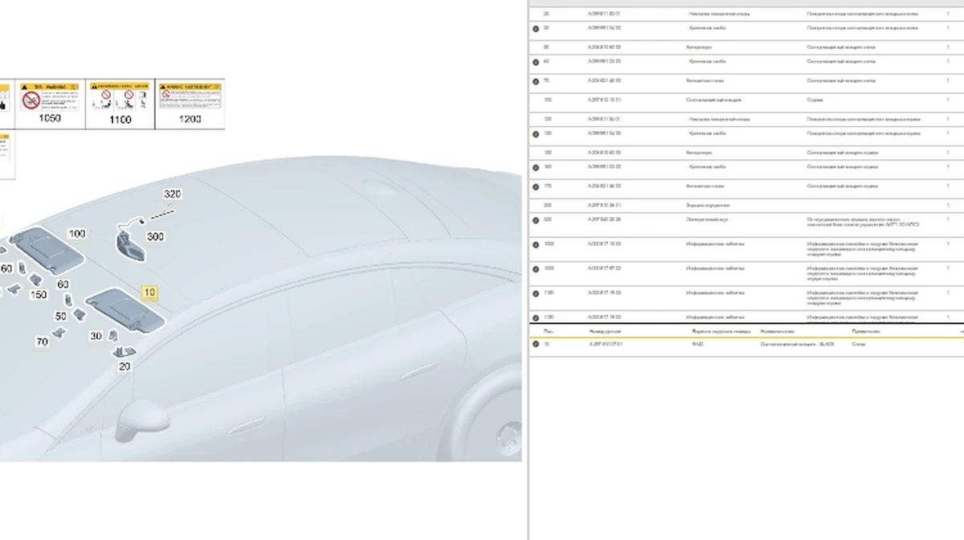Click info icon on position 70 row
The width and height of the screenshot is (964, 540).
[536, 81]
